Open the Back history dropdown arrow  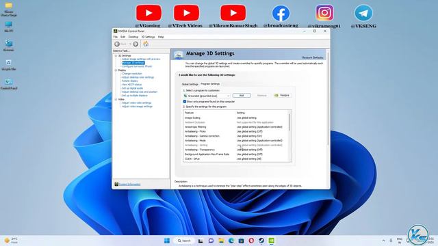[130, 44]
